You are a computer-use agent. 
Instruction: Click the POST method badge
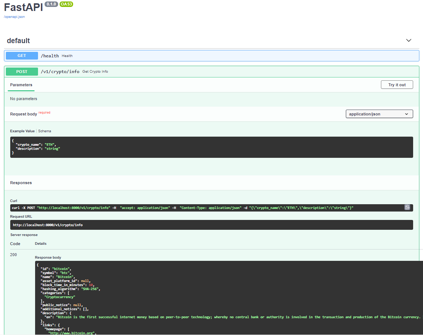tap(22, 72)
